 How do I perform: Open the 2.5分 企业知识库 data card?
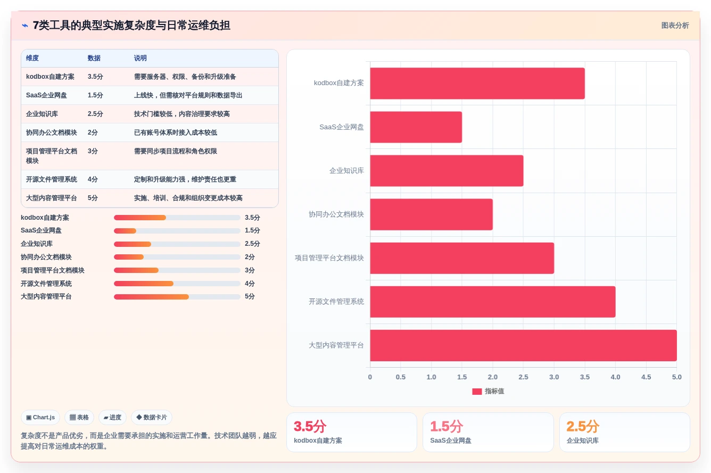tap(624, 433)
